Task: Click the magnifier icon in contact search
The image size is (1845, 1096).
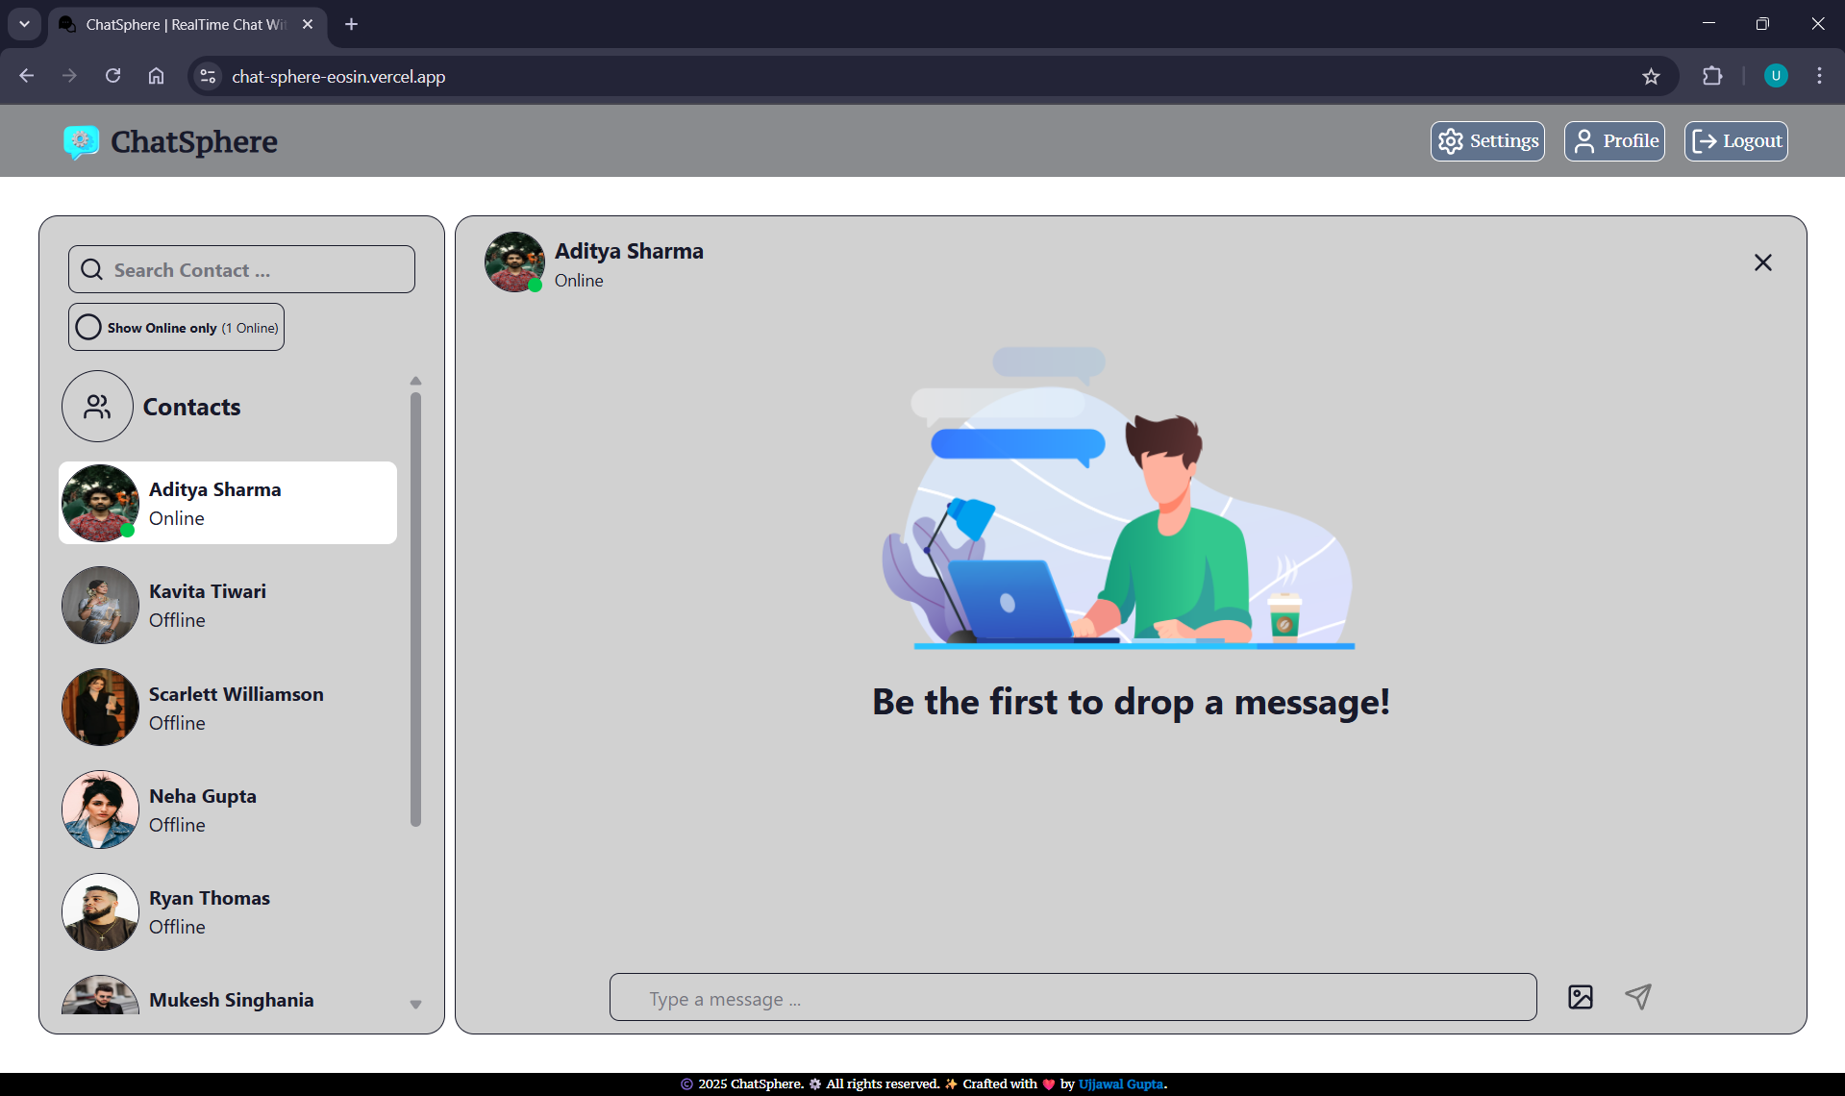Action: click(x=92, y=269)
